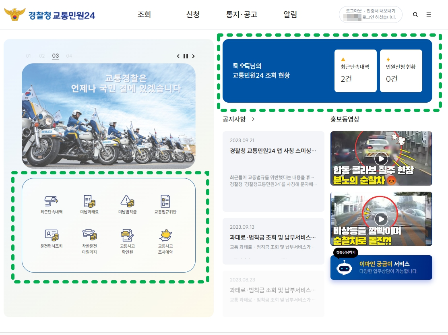This screenshot has height=335, width=448.
Task: Expand 공지사항 with the chevron arrow
Action: [x=254, y=119]
